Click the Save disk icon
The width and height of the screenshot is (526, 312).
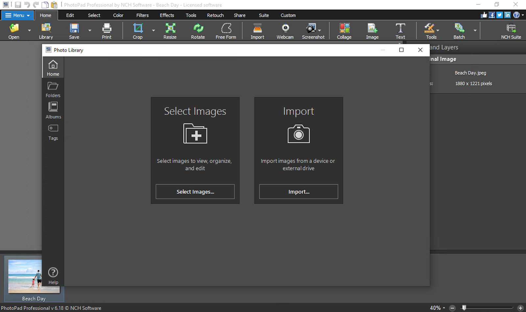74,28
